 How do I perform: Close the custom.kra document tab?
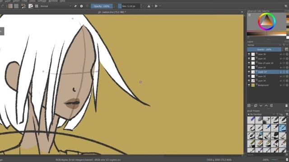[x=242, y=12]
